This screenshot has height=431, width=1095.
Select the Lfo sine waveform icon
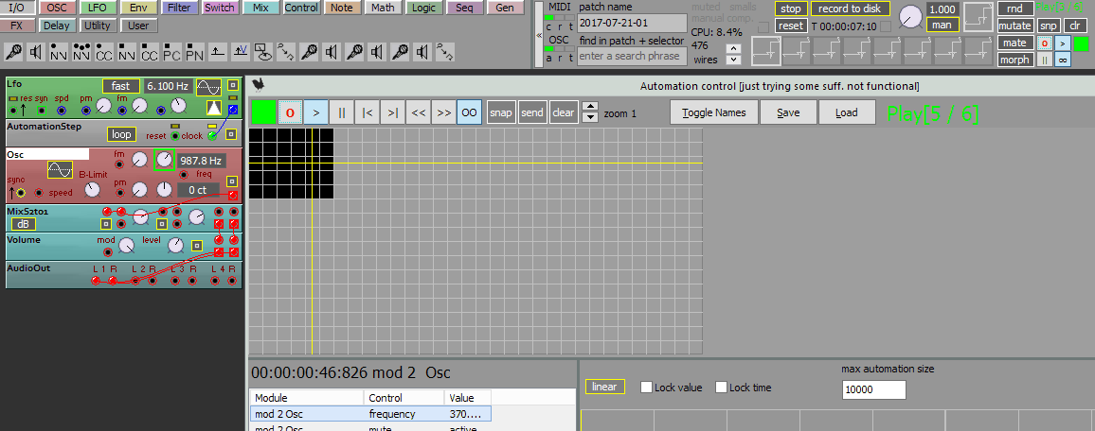(x=208, y=86)
